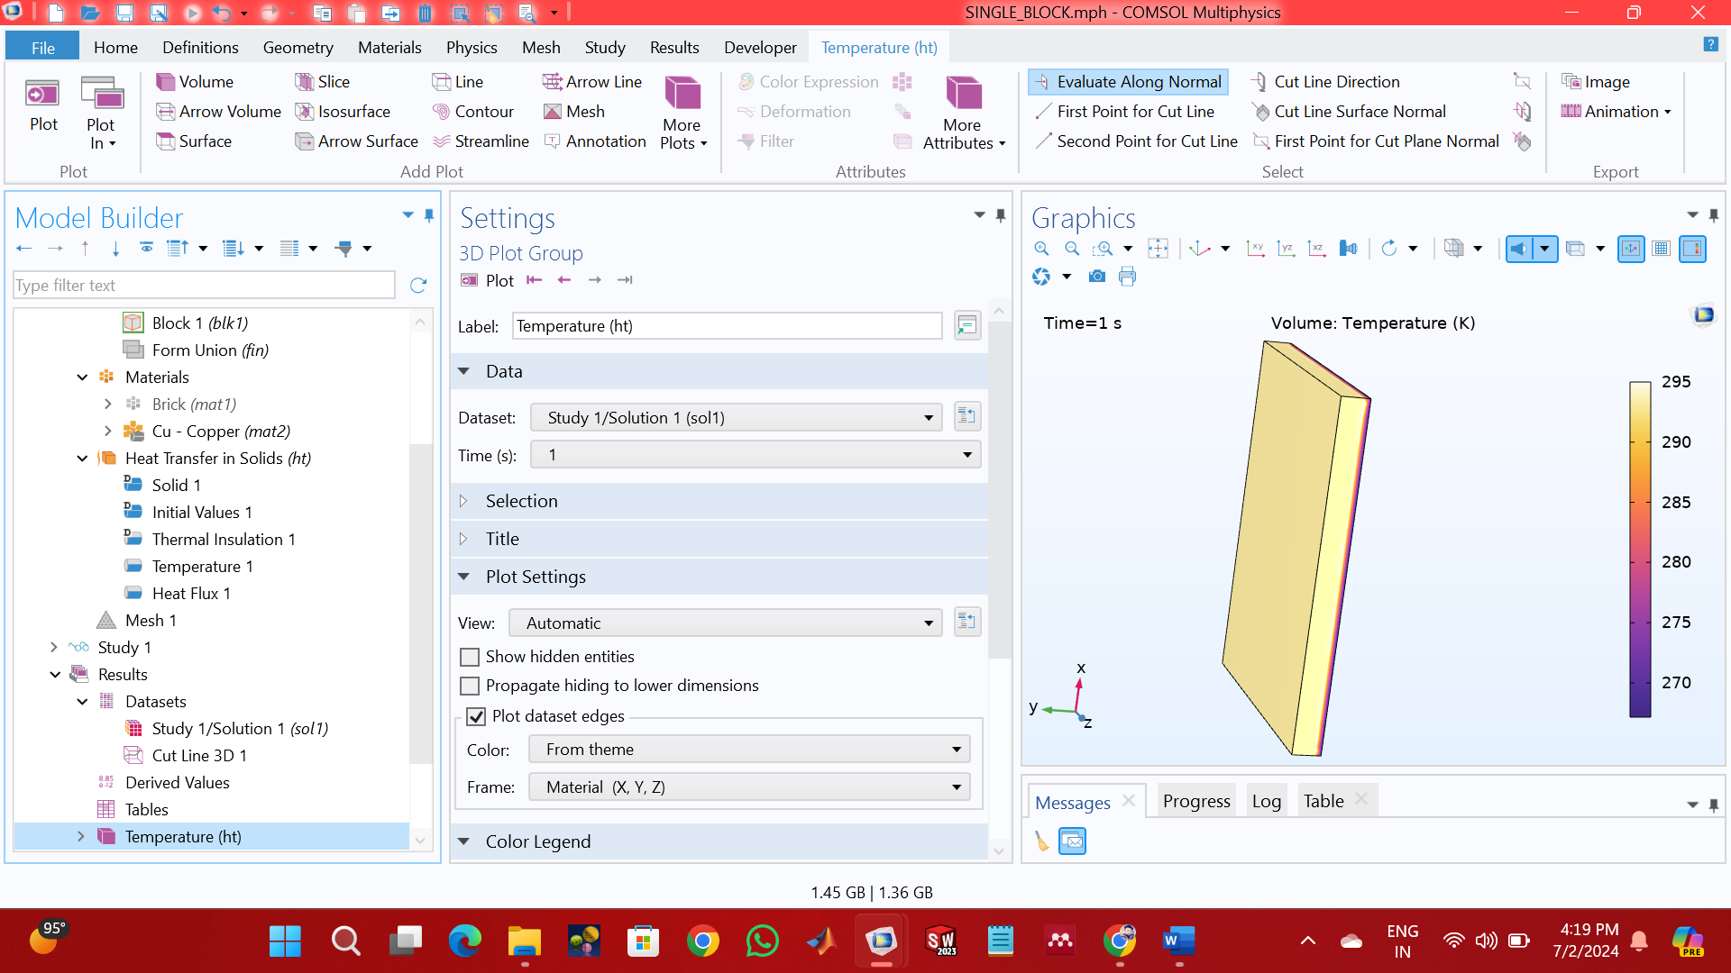Viewport: 1731px width, 973px height.
Task: Refresh the Model Builder filter
Action: coord(417,286)
